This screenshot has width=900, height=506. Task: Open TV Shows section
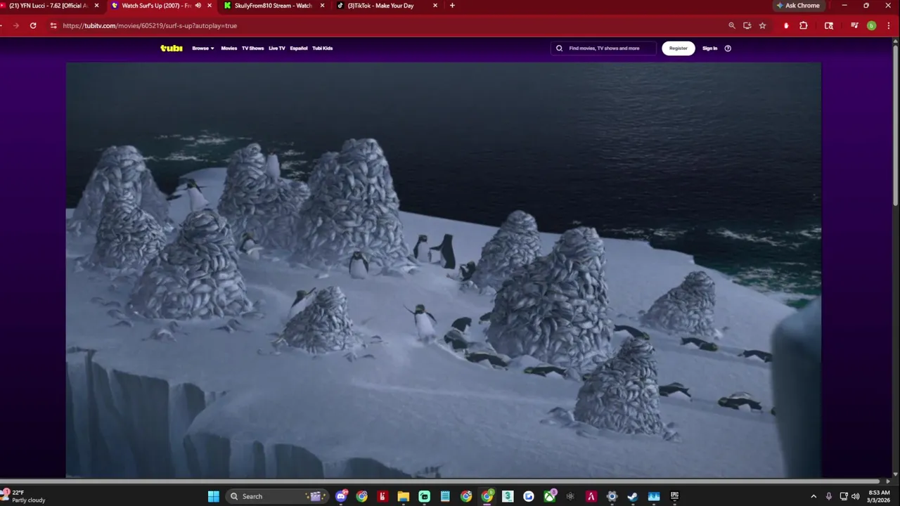point(252,48)
